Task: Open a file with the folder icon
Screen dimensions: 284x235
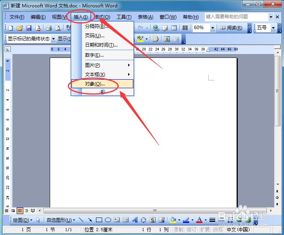Action: (20, 28)
